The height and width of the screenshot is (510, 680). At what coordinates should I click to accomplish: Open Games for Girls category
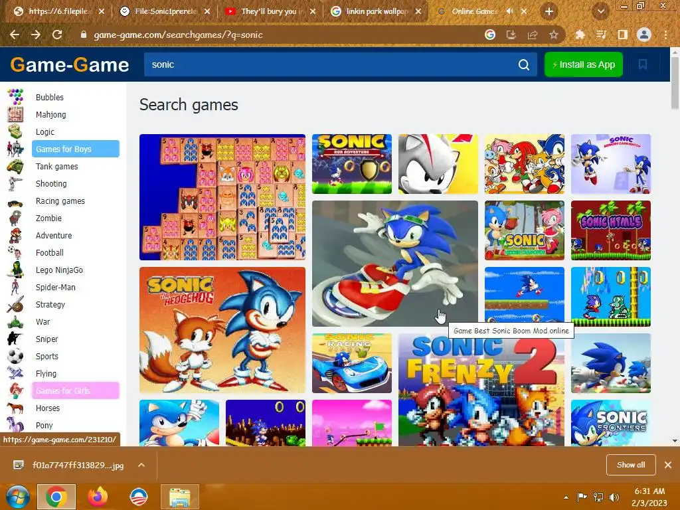click(x=76, y=390)
